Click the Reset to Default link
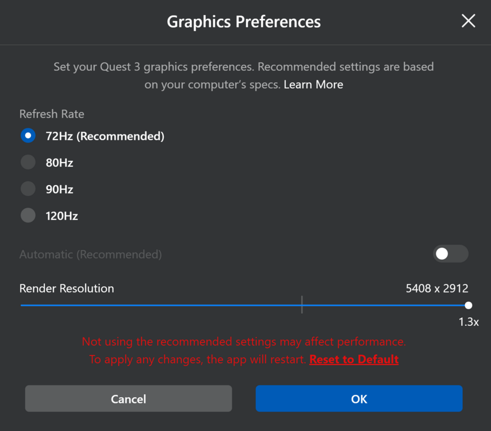The width and height of the screenshot is (491, 431). [354, 359]
